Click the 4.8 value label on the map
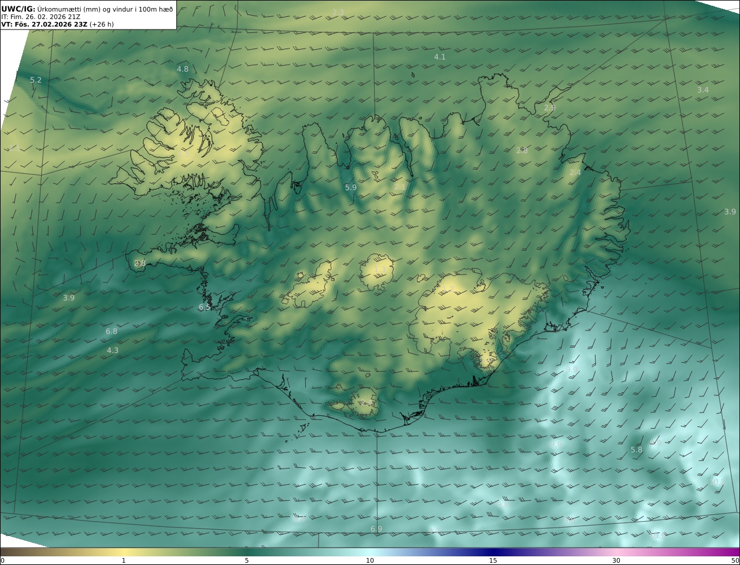Screen dimensions: 740x565 (x=183, y=69)
